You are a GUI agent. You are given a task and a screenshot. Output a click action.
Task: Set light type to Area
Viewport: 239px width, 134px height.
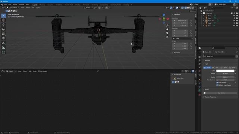pyautogui.click(x=232, y=68)
